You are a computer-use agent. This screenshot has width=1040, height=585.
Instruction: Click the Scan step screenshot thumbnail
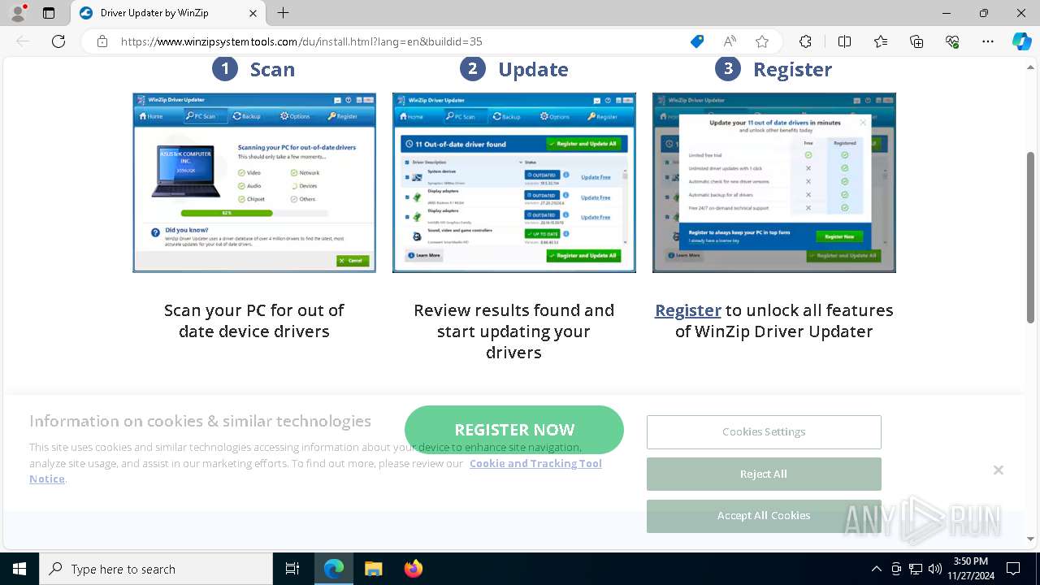254,182
